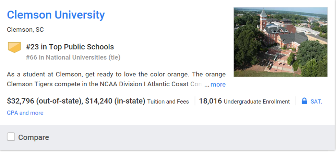Click the 18,016 enrollment number
Image resolution: width=336 pixels, height=152 pixels.
point(210,101)
